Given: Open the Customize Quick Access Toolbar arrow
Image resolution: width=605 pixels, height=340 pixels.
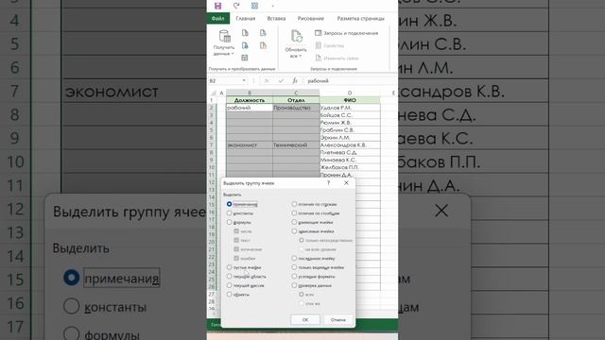Looking at the screenshot, I should [273, 6].
